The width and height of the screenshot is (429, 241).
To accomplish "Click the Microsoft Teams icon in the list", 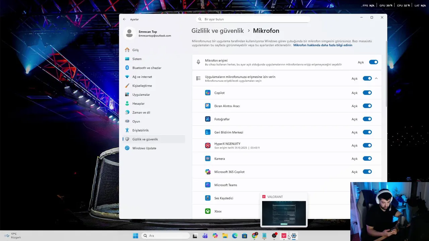I will [208, 185].
